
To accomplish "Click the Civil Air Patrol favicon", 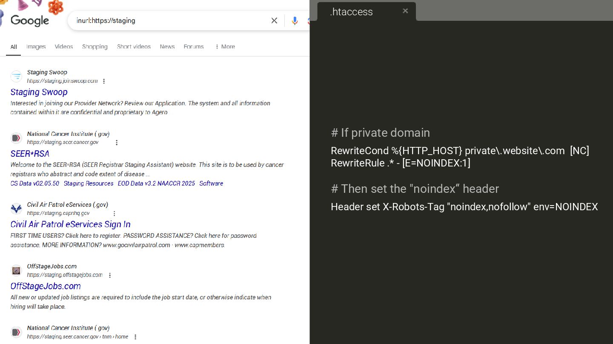I will [16, 209].
